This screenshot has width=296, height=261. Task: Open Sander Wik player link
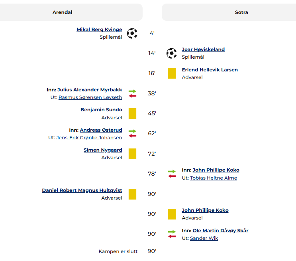[x=204, y=238]
